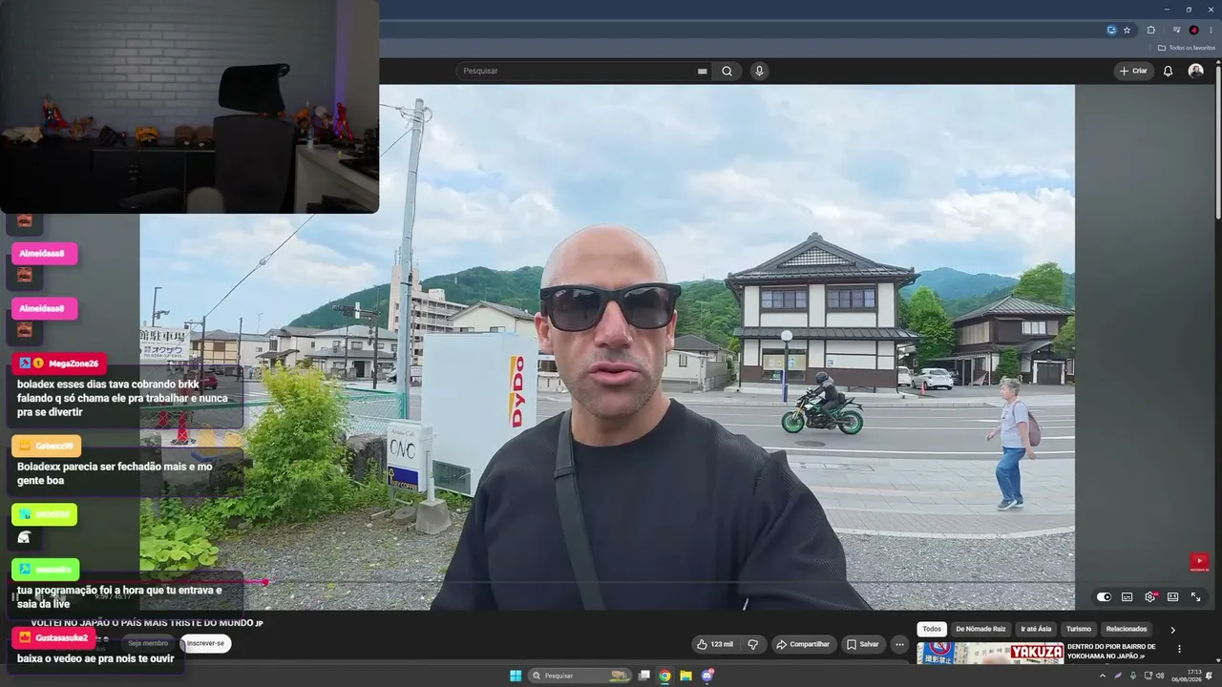Screen dimensions: 1222x687
Task: Subscribe with the Inscrever-se button
Action: coord(205,643)
